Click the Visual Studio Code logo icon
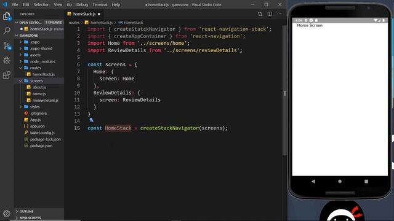Screen dimensions: 394x221 [5, 4]
